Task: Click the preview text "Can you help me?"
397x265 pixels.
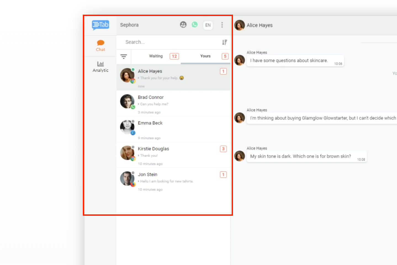Action: click(x=154, y=104)
